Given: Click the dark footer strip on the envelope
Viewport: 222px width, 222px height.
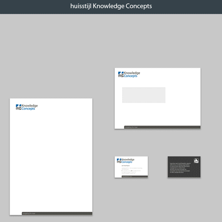Looking at the screenshot, I should pyautogui.click(x=162, y=127).
